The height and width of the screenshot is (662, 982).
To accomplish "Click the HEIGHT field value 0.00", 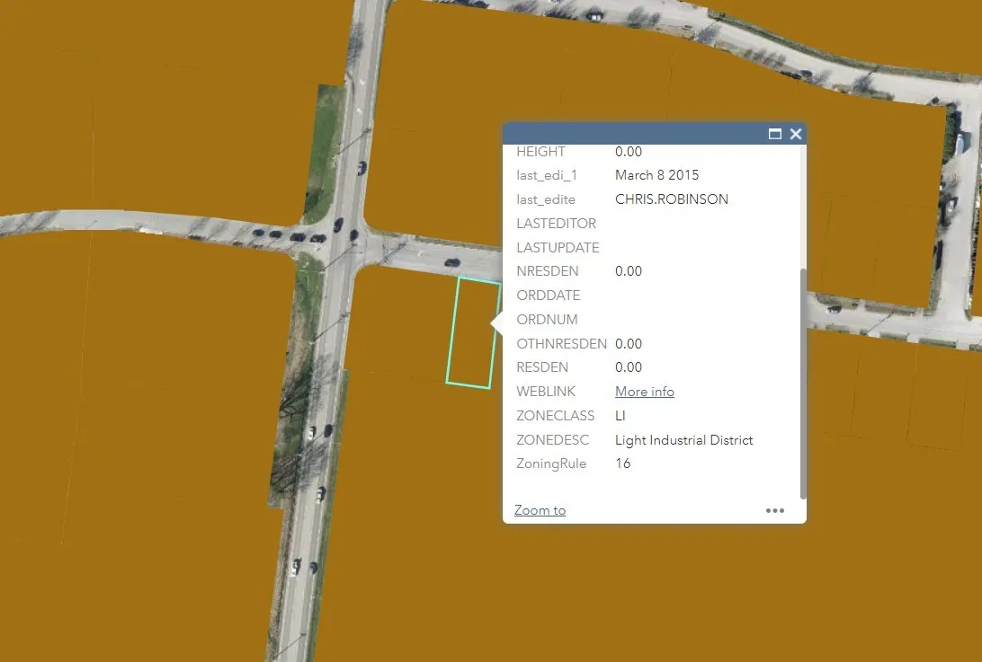I will click(629, 152).
